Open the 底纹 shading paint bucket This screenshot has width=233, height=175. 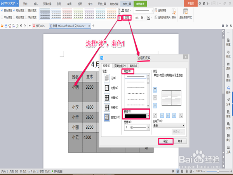[123, 10]
